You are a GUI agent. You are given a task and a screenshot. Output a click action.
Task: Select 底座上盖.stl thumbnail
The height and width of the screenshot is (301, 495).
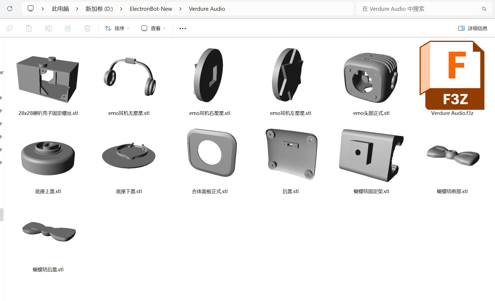[48, 158]
